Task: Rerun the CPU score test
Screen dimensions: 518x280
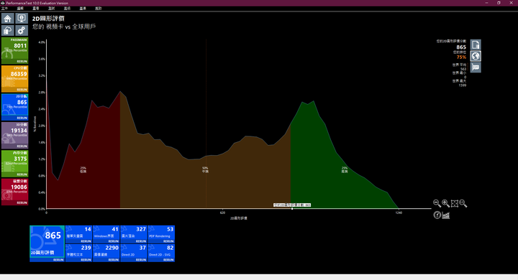Action: pos(22,90)
